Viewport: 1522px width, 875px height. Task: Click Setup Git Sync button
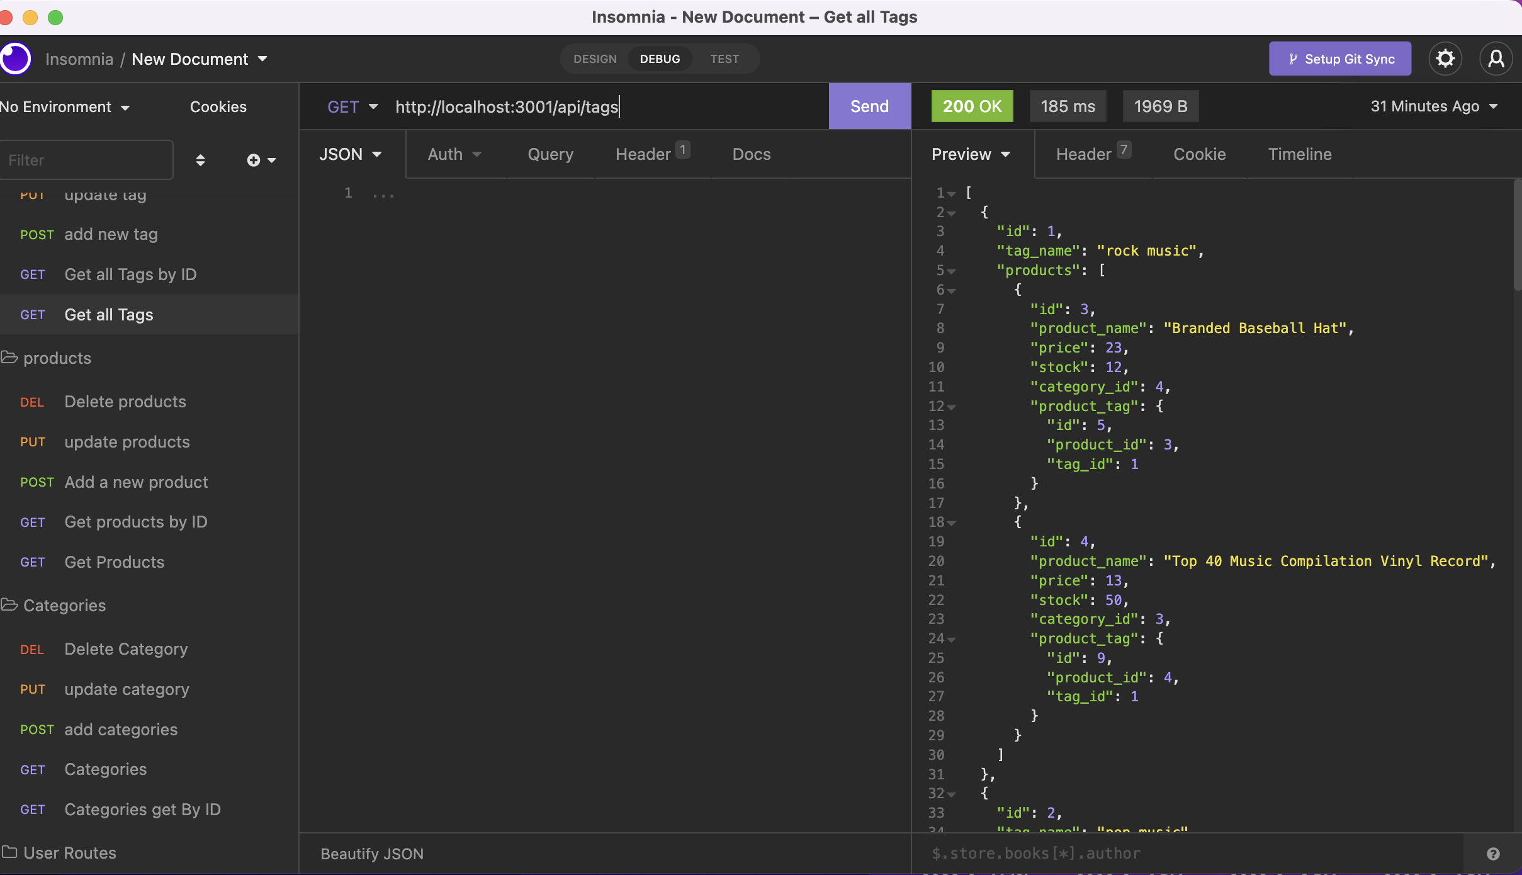coord(1340,59)
